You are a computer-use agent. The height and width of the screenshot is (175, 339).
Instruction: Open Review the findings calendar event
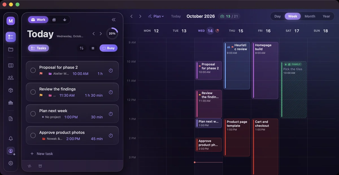(x=208, y=104)
